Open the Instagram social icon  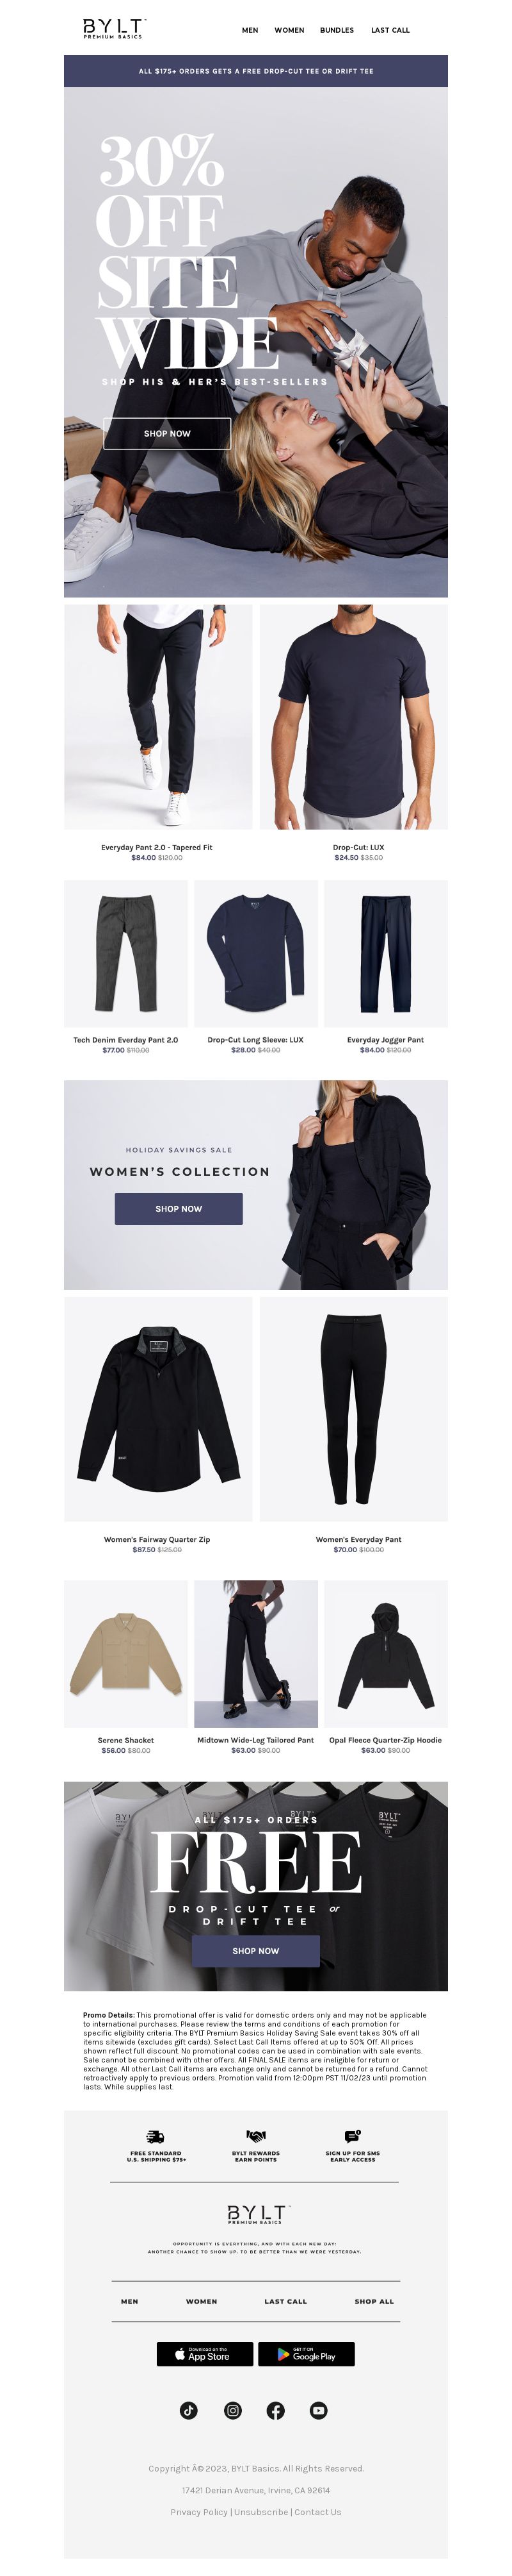point(232,2410)
